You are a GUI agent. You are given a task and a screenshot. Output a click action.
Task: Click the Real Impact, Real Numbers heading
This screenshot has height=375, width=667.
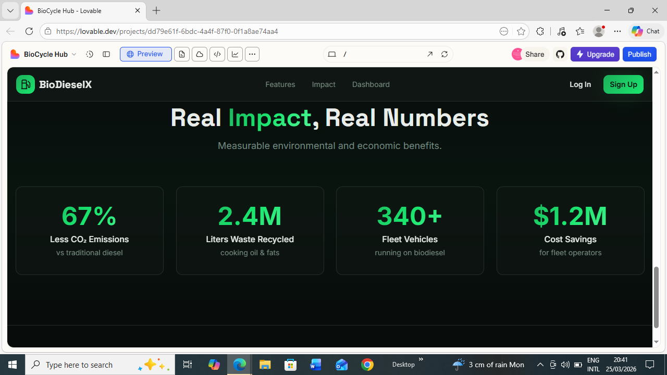329,118
